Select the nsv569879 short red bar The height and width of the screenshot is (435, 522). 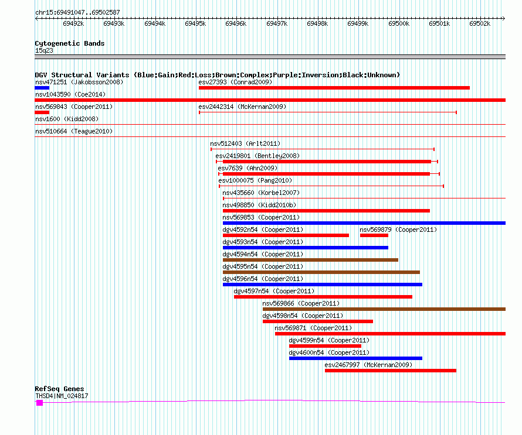pyautogui.click(x=374, y=235)
